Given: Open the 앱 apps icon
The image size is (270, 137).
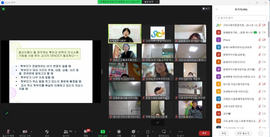Looking at the screenshot, I should click(x=148, y=132).
